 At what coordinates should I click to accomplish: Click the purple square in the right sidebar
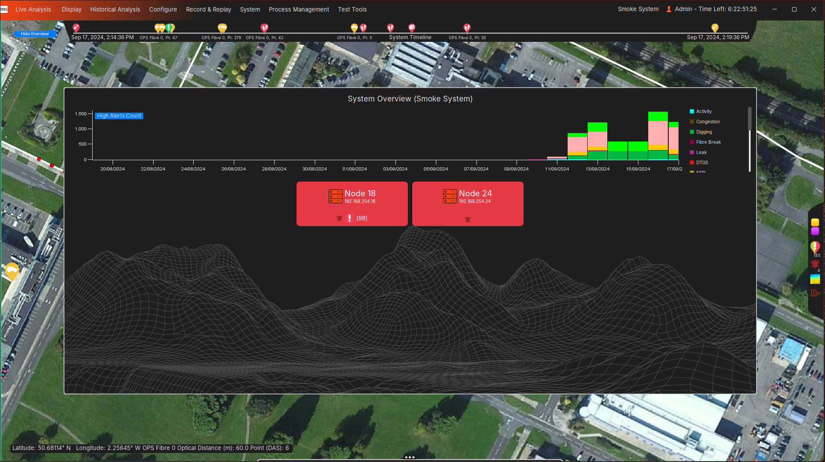(x=815, y=231)
